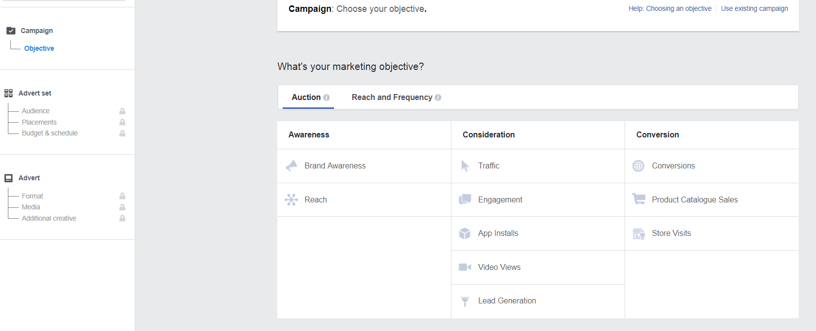This screenshot has height=331, width=816.
Task: Click the Product Catalogue Sales cart icon
Action: click(639, 199)
